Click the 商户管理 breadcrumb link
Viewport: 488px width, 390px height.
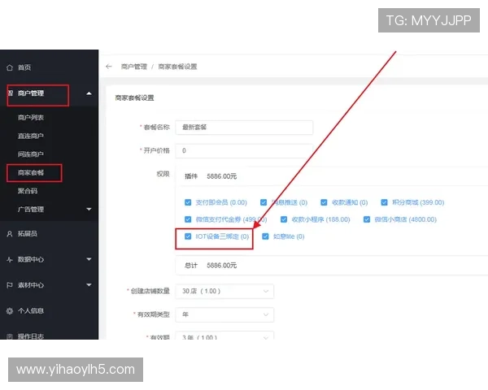coord(134,67)
